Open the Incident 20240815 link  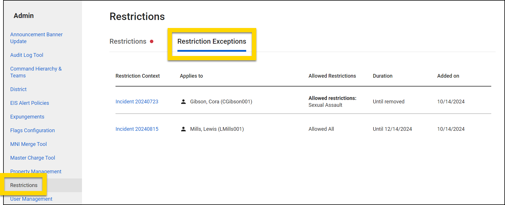click(137, 129)
